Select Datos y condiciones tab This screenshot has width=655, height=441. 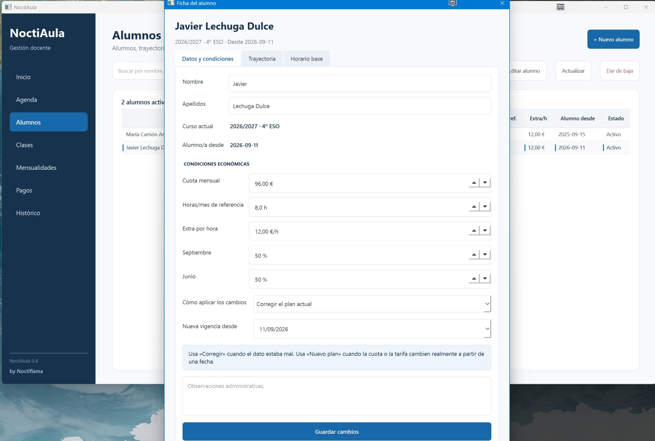[x=208, y=59]
